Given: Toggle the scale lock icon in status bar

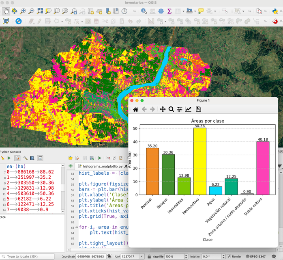Looking at the screenshot, I should tap(150, 257).
